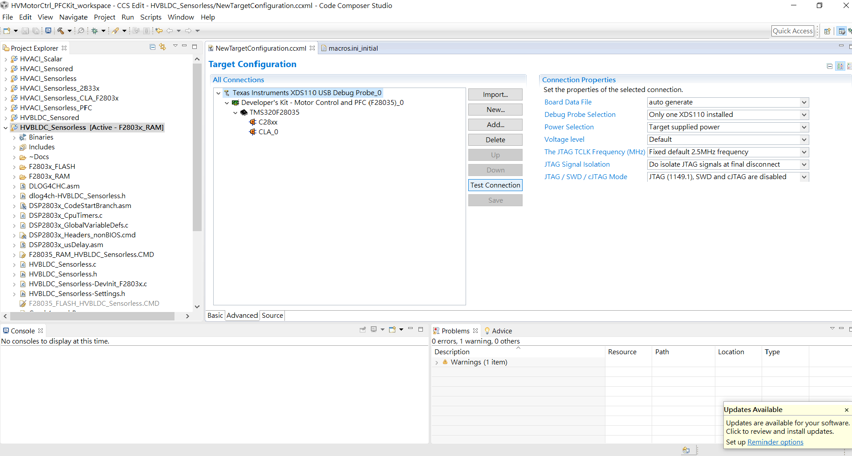Close the Project Explorer view tab
Viewport: 852px width, 456px height.
click(x=64, y=48)
